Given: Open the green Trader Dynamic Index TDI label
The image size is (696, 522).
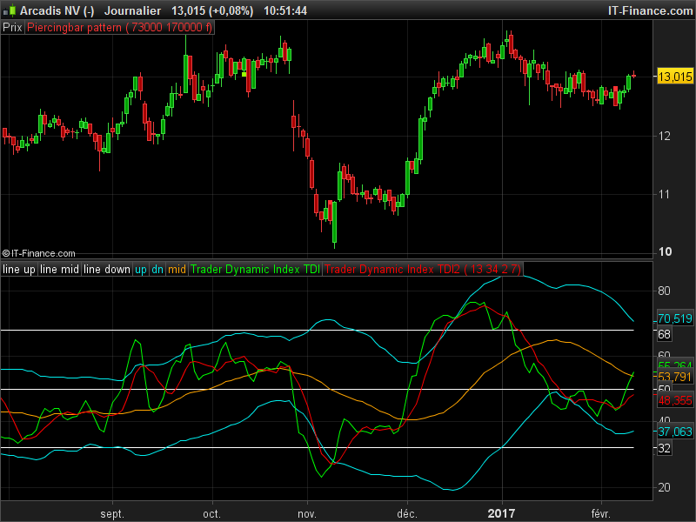Looking at the screenshot, I should (x=255, y=270).
